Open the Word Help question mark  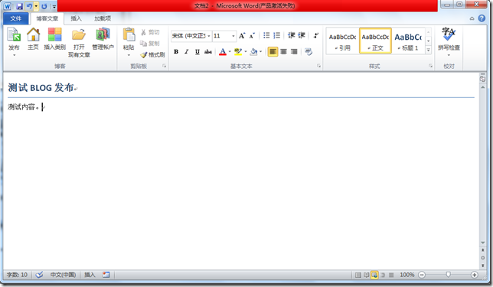(482, 18)
